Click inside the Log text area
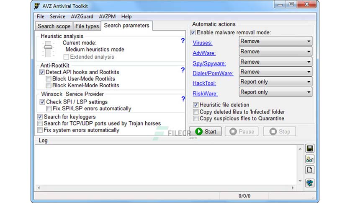Image resolution: width=350 pixels, height=203 pixels. click(x=166, y=165)
